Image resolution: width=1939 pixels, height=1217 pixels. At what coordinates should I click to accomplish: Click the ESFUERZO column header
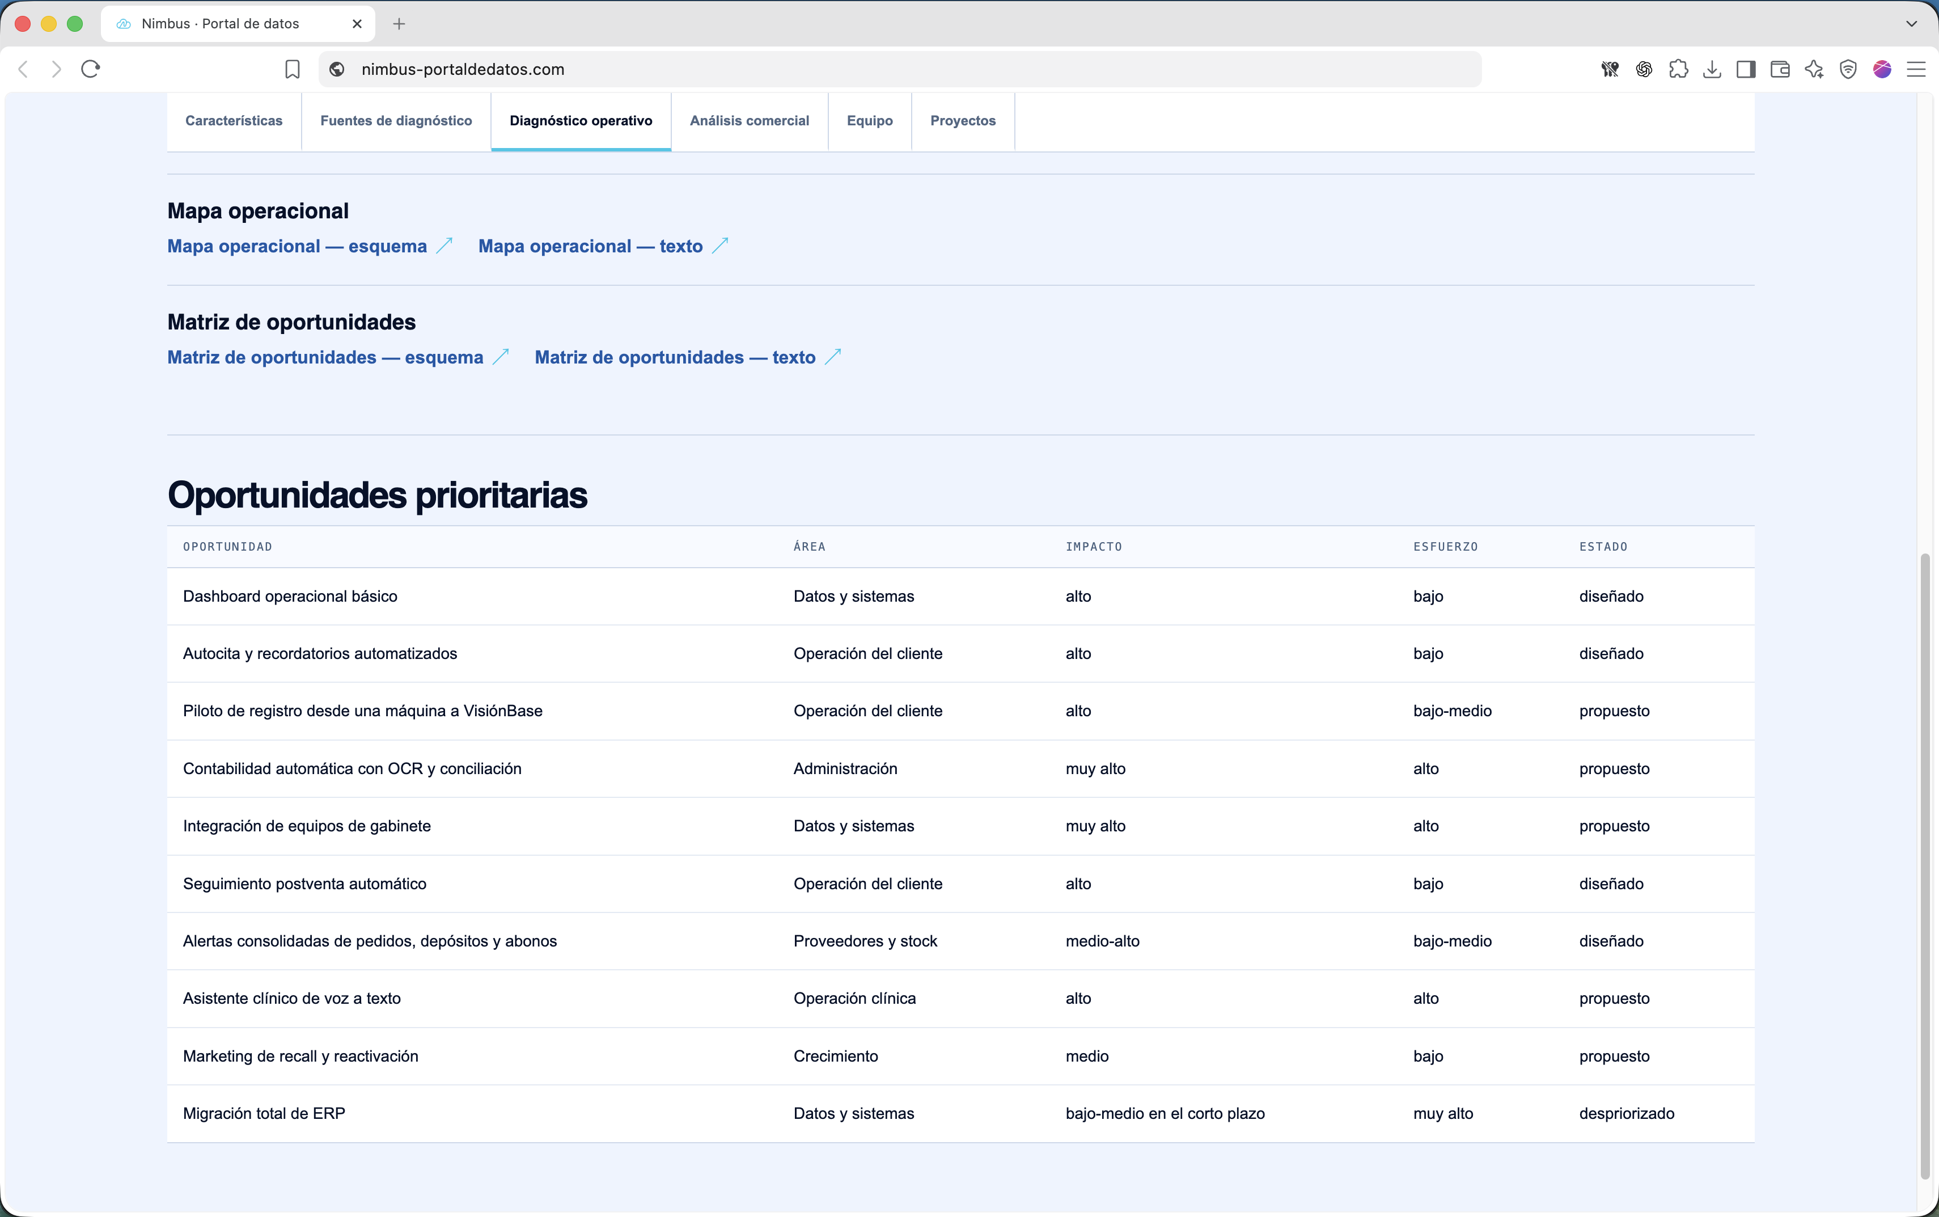click(x=1446, y=547)
